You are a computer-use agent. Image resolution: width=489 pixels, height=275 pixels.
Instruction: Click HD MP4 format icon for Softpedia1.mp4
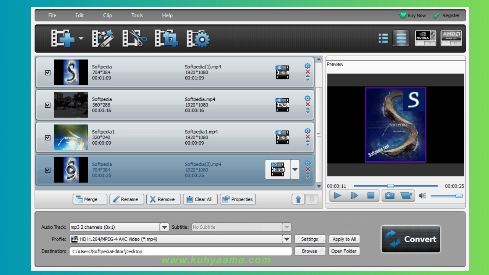point(282,137)
